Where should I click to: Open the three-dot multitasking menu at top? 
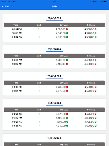point(54,1)
